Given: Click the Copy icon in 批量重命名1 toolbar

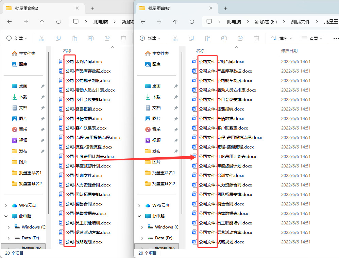Looking at the screenshot, I should coord(191,38).
